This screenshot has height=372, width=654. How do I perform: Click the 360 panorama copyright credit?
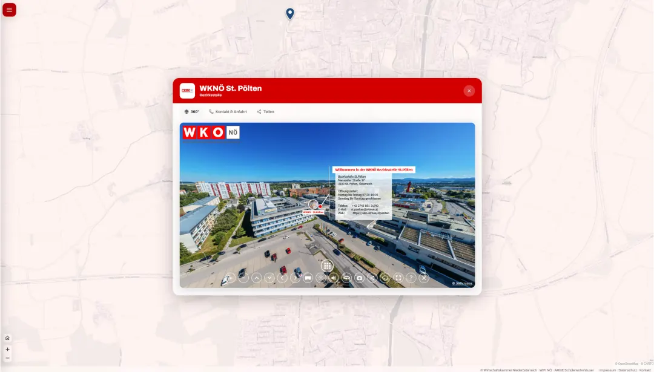(463, 283)
